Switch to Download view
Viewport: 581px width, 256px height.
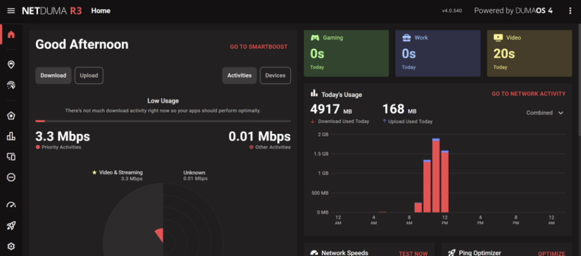click(53, 76)
